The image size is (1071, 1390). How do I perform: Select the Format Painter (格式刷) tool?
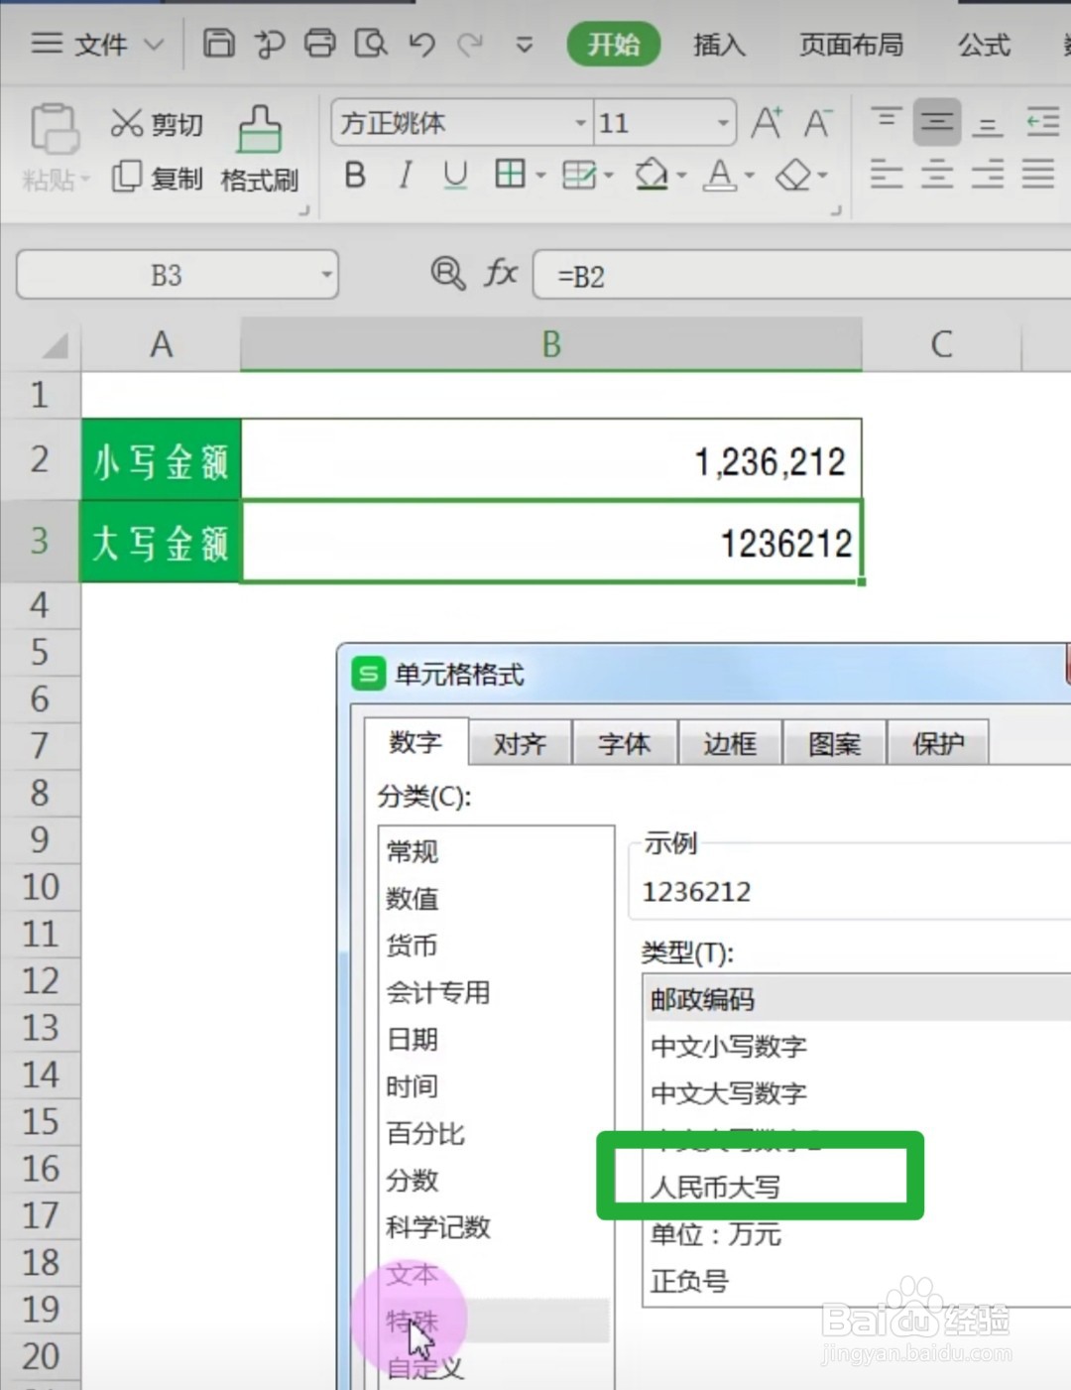coord(259,149)
